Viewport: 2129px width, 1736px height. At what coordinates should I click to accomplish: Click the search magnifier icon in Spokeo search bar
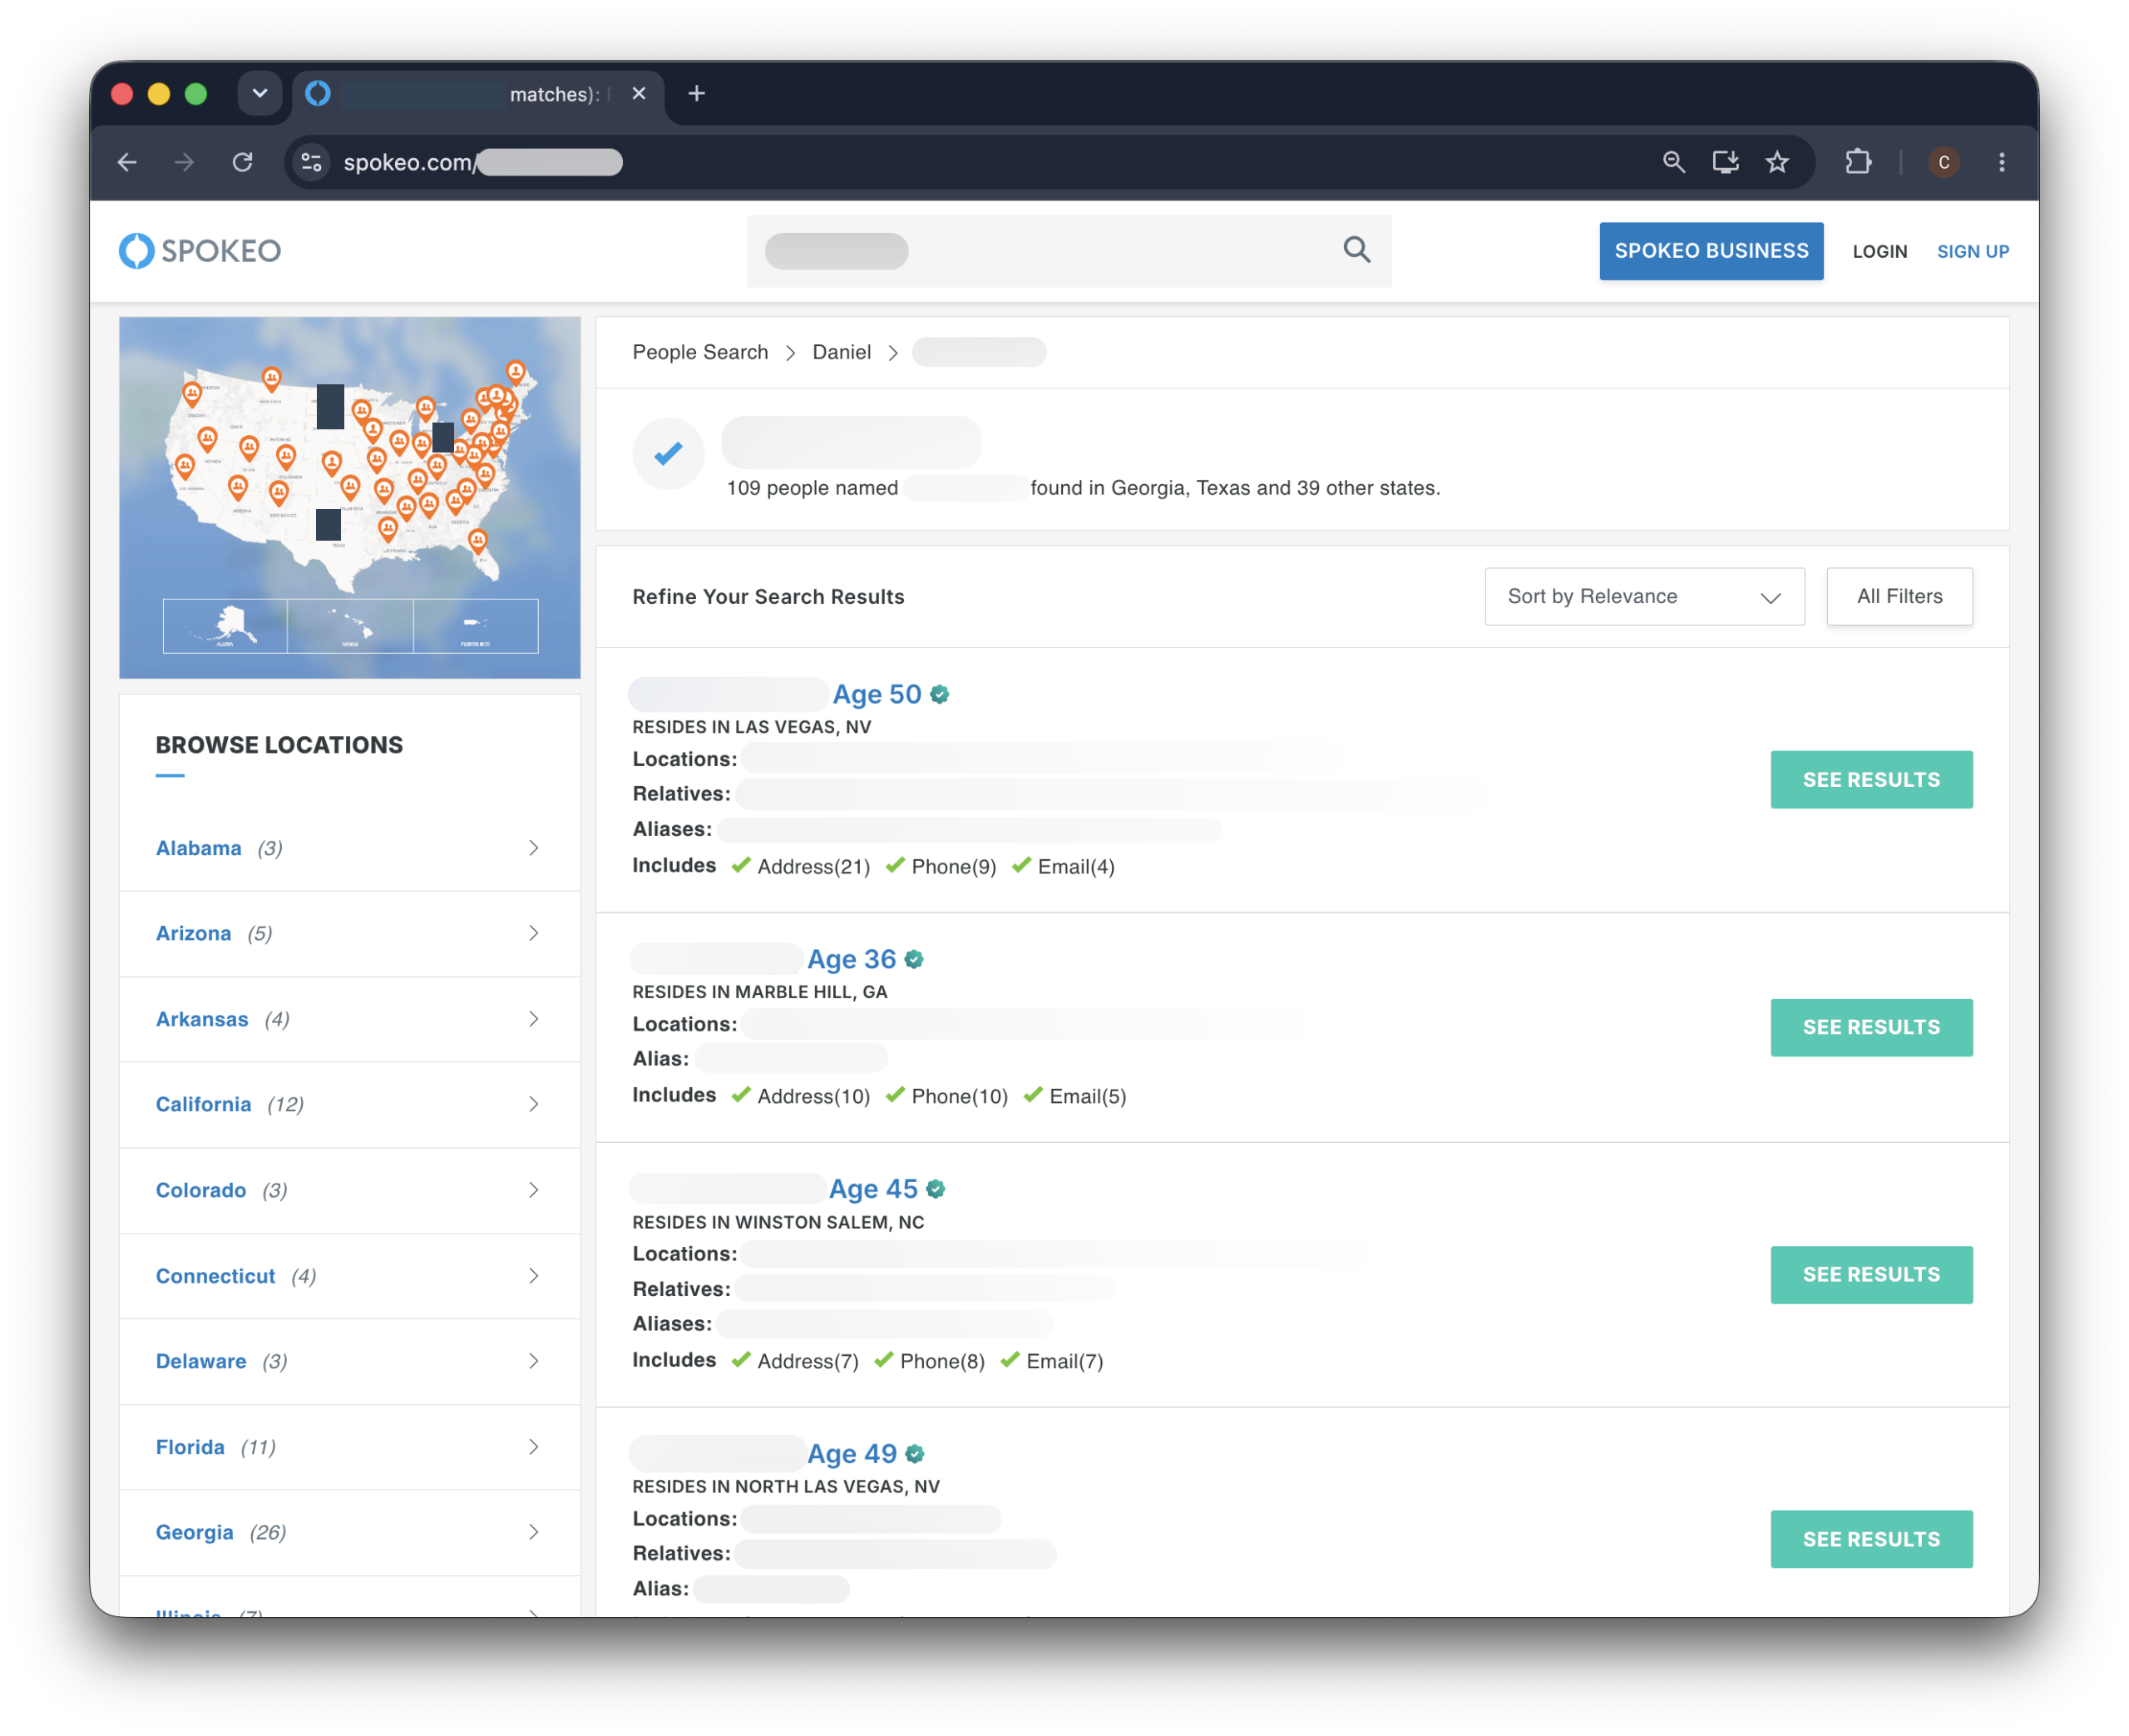(x=1356, y=250)
